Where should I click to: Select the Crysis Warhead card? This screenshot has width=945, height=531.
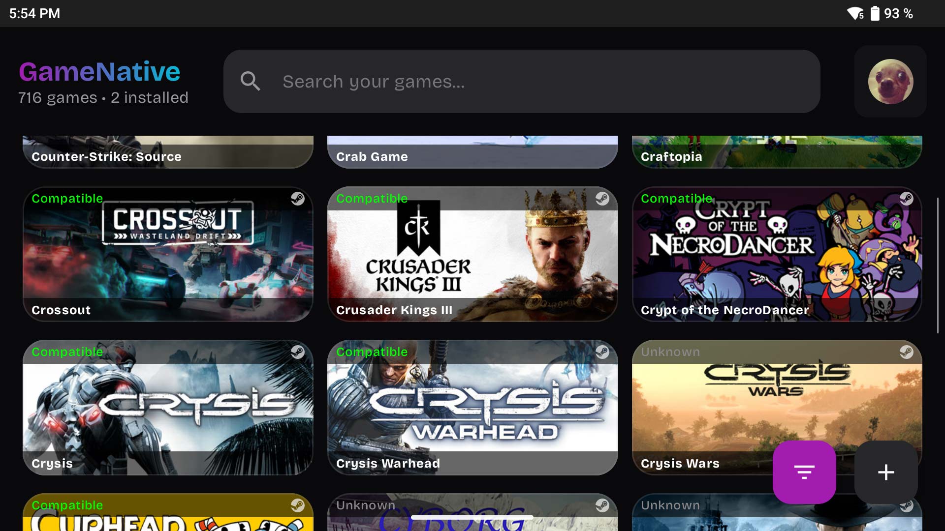[472, 408]
